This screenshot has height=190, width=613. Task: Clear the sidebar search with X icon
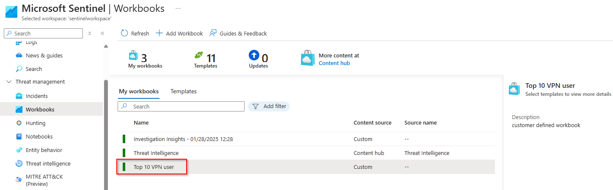coord(90,33)
